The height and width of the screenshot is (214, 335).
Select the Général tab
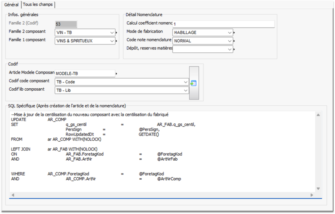point(11,5)
